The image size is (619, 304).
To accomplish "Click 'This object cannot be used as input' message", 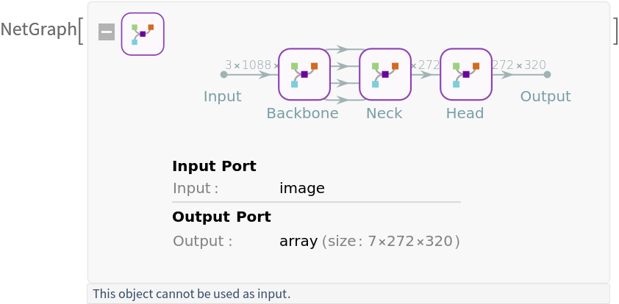I will 192,294.
